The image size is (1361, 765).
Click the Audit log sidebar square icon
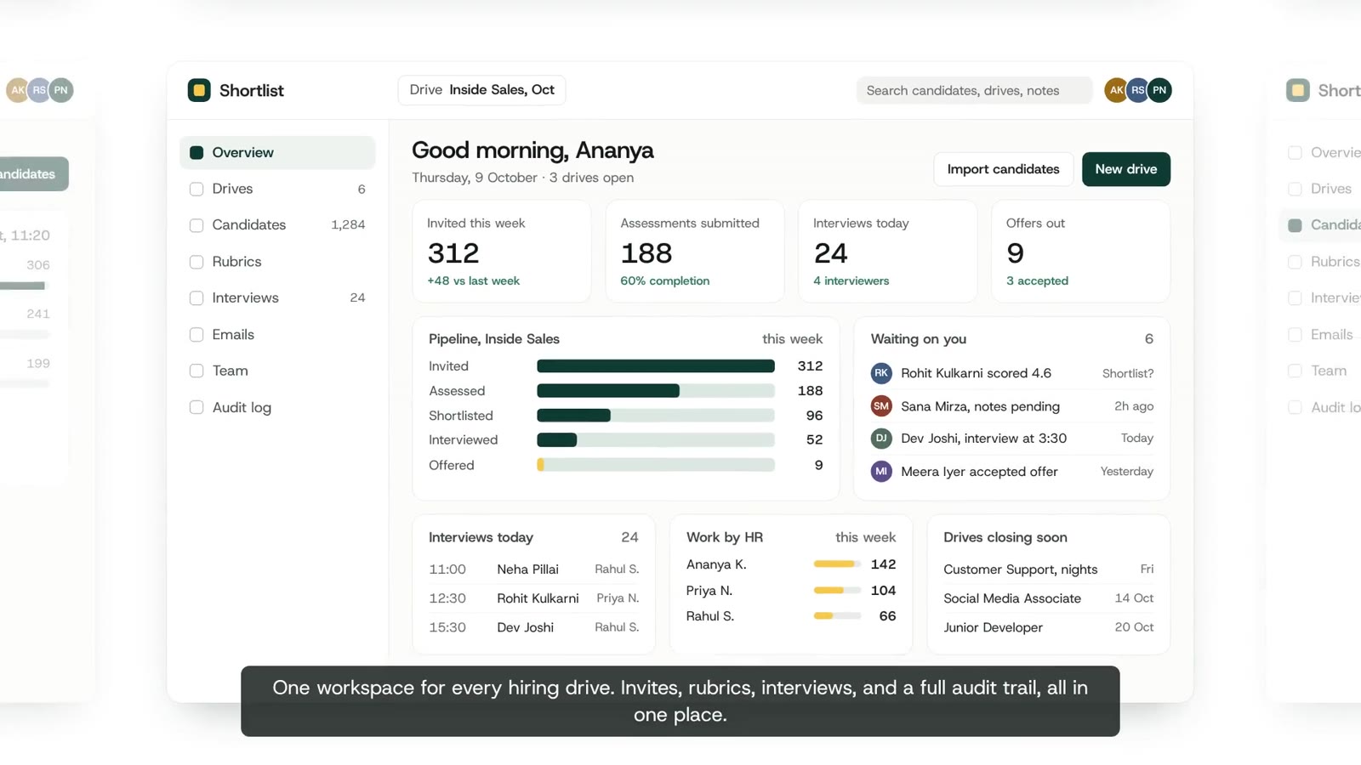tap(196, 407)
